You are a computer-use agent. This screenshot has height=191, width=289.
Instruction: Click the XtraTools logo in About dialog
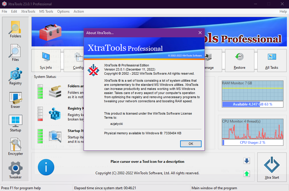point(93,70)
